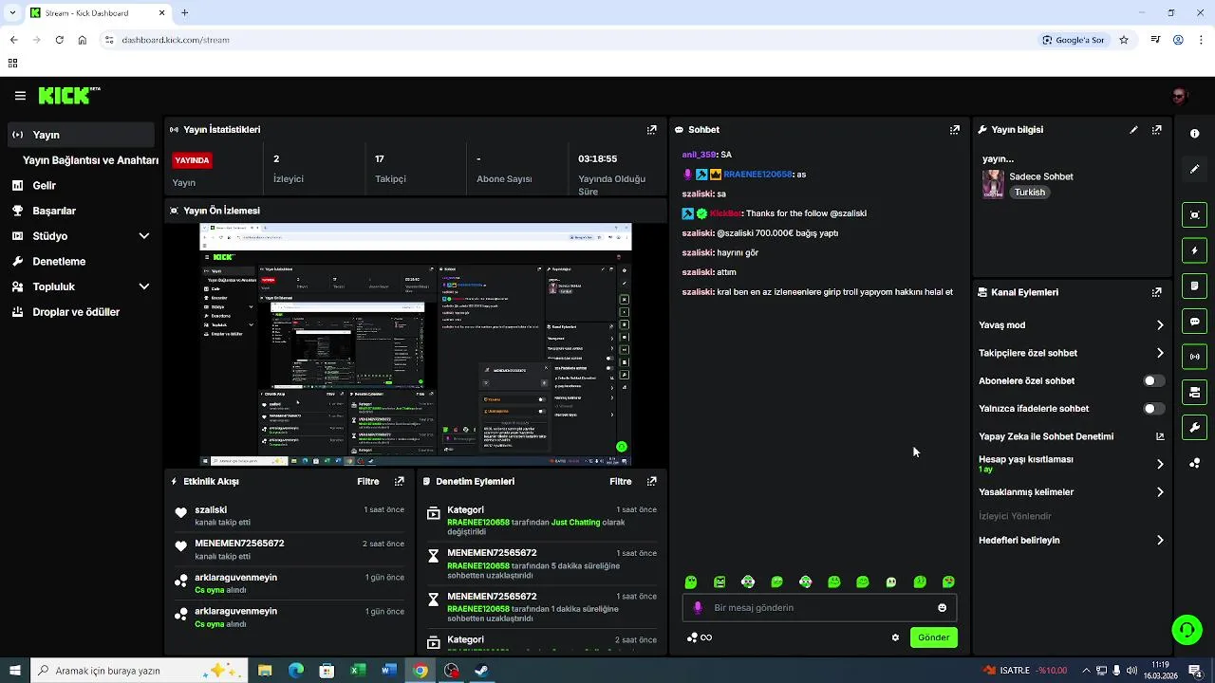Pop out the Denetim Eylemleri panel
The width and height of the screenshot is (1215, 683).
[x=651, y=482]
